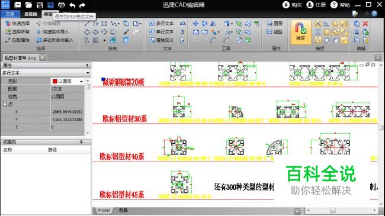The width and height of the screenshot is (385, 216).
Task: Click the 快速选择 button
Action: 18,23
